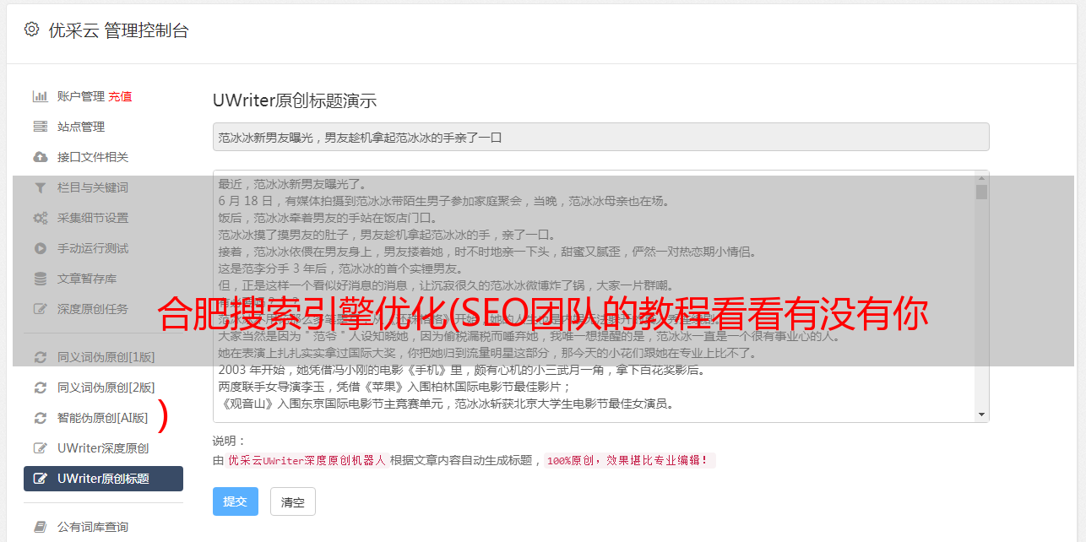Open the 文章暂存库 database icon
This screenshot has height=542, width=1086.
40,279
